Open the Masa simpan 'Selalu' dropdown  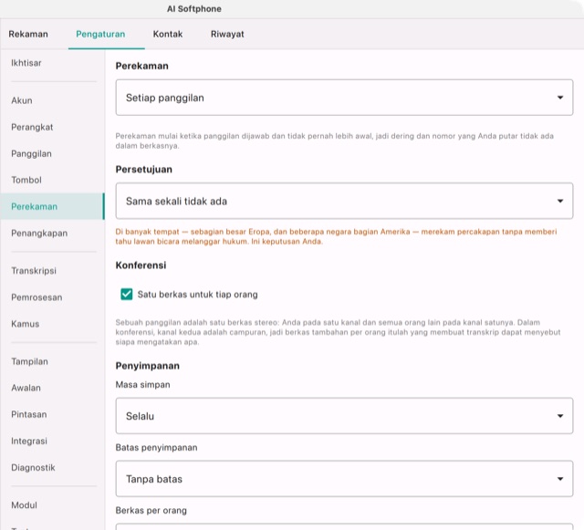tap(344, 416)
